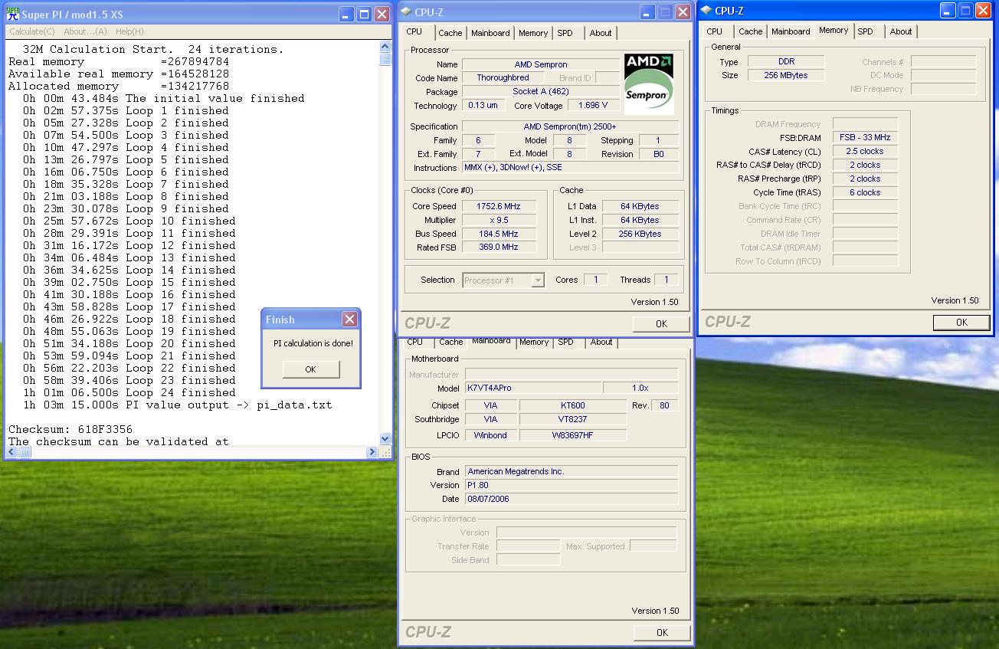
Task: Click the CPU-Z app icon in the top CPU window title bar
Action: tap(407, 12)
